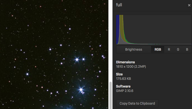Switch histogram to Brightness mode
The height and width of the screenshot is (109, 192).
click(134, 50)
